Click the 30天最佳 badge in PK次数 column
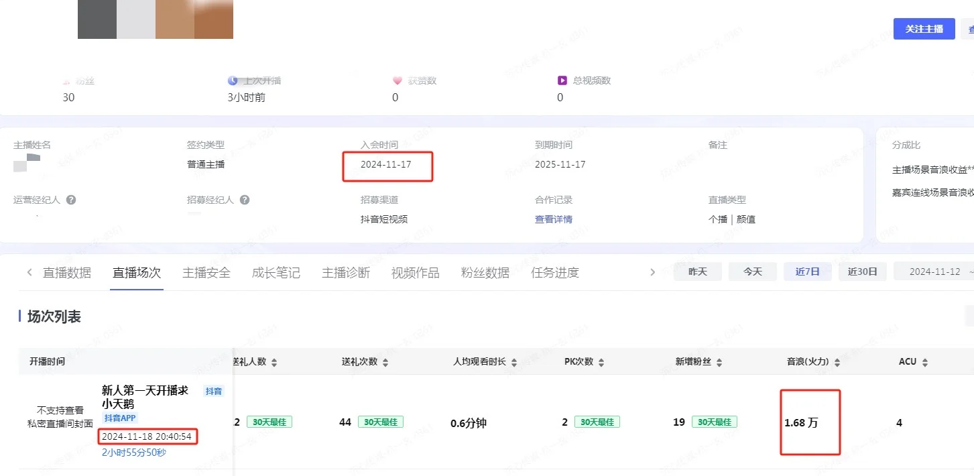Image resolution: width=974 pixels, height=476 pixels. 597,422
